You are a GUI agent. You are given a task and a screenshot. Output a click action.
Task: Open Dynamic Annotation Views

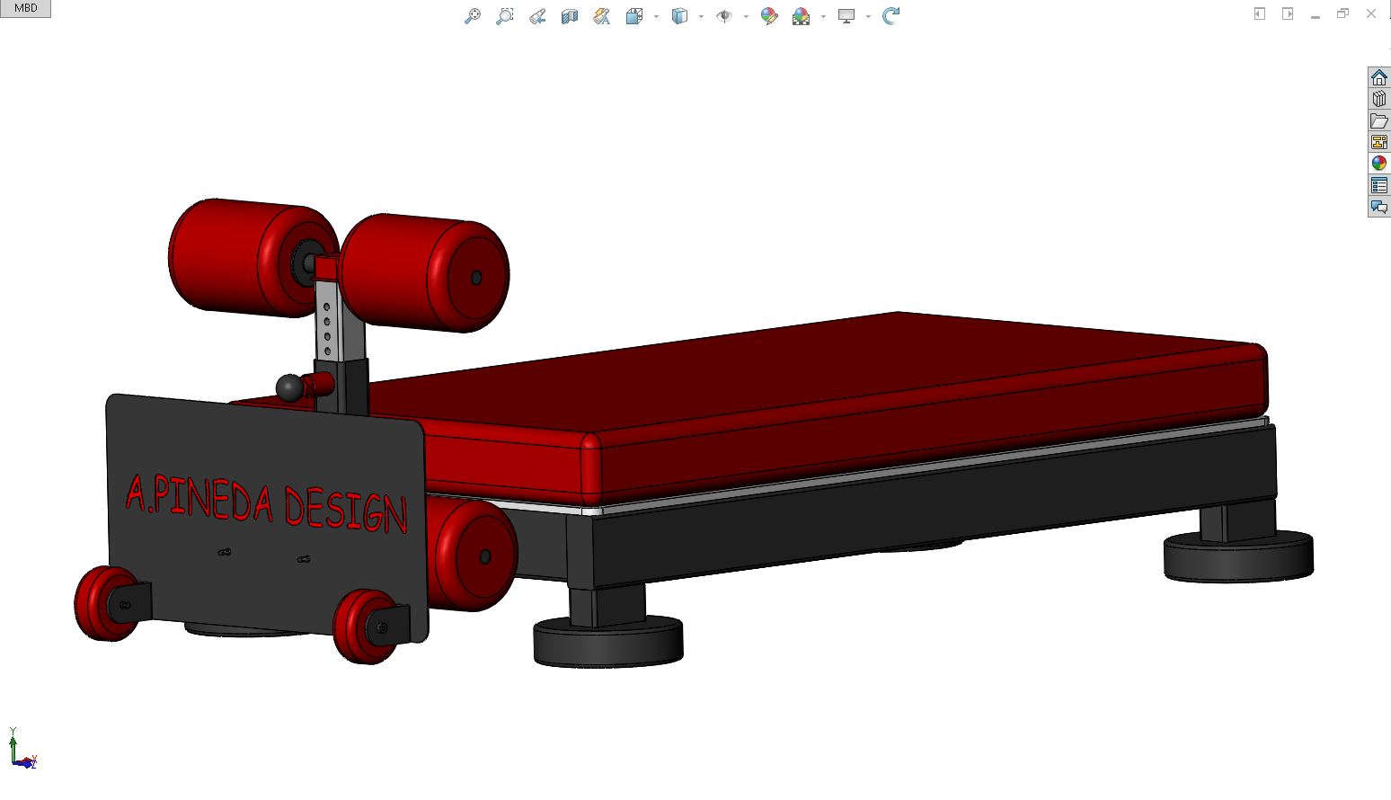602,16
